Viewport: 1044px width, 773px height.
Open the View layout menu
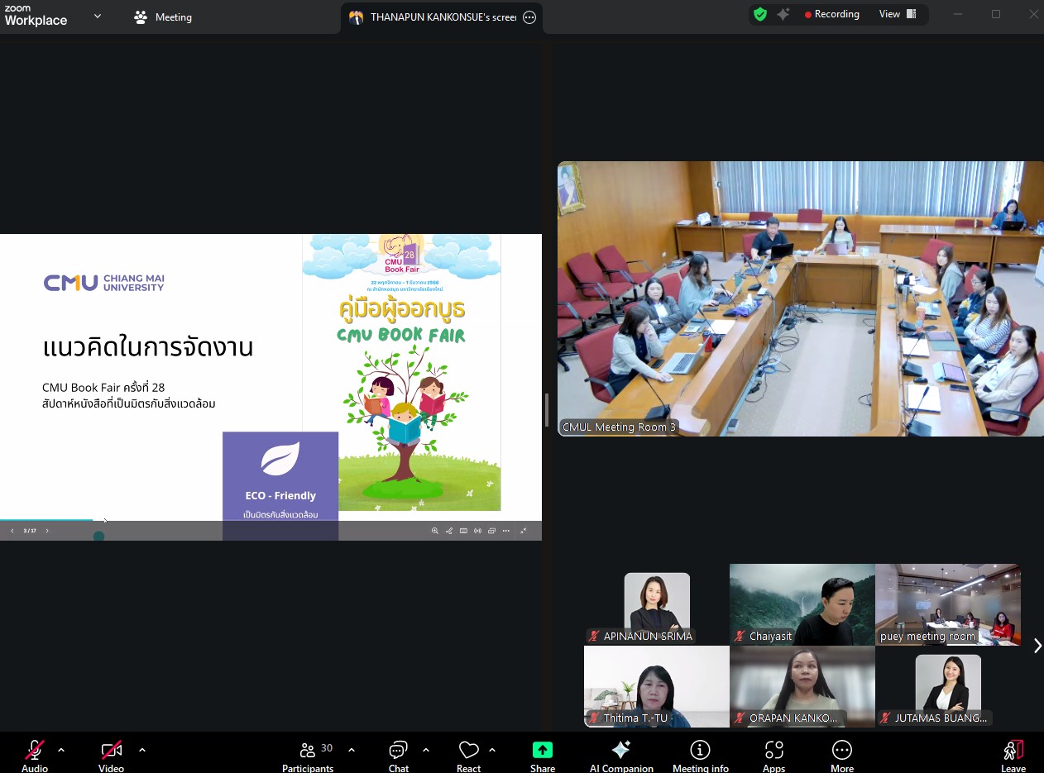point(898,14)
